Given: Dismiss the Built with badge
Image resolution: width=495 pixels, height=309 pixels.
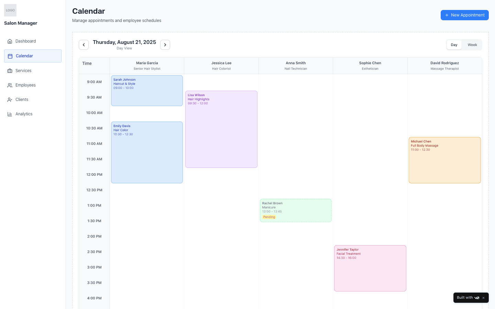Looking at the screenshot, I should click(484, 298).
